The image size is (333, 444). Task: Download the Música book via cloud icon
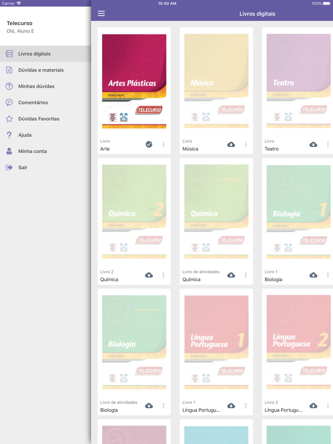click(x=231, y=144)
